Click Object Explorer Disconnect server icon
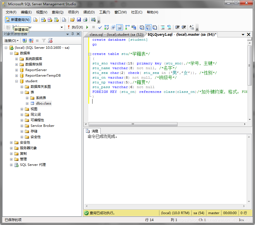This screenshot has height=225, width=255. (x=31, y=41)
